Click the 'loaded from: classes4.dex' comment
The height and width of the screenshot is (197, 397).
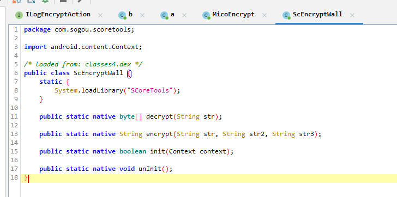(x=83, y=64)
